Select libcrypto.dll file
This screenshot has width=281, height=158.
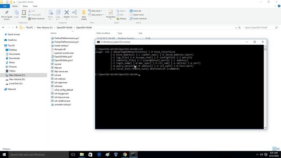pos(60,49)
